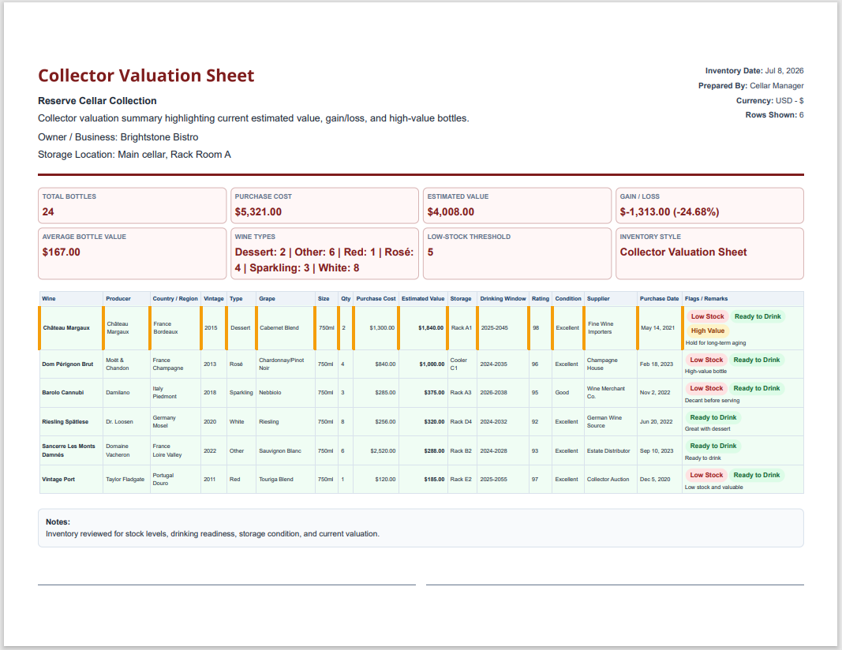Click the Inventory Date Jul 8, 2026 line

[x=754, y=71]
